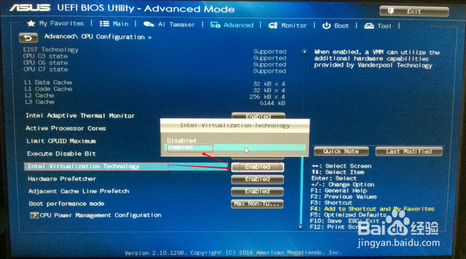Click the CPU Power Management arrow icon

click(x=34, y=215)
